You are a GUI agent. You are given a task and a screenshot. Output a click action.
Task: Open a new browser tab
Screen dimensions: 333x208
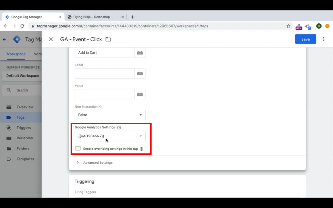tap(132, 17)
